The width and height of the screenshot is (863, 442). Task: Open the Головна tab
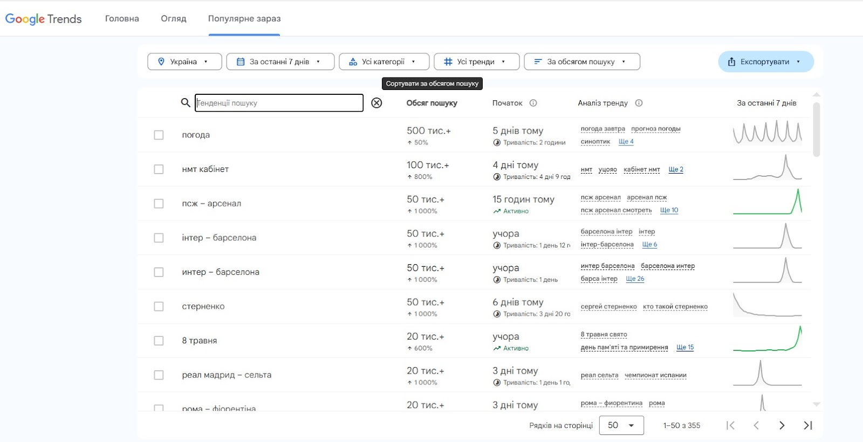point(122,18)
